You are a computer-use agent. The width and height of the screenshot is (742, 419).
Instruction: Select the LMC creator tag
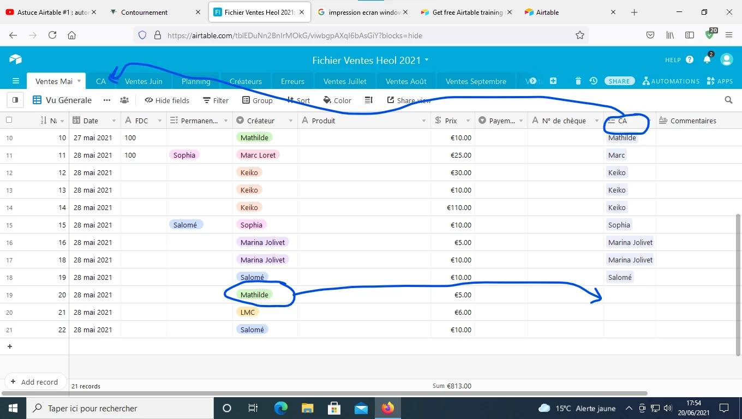(x=248, y=312)
